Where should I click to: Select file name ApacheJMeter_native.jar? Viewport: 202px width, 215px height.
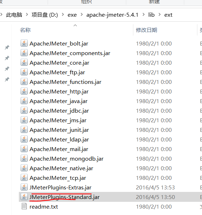[61, 168]
